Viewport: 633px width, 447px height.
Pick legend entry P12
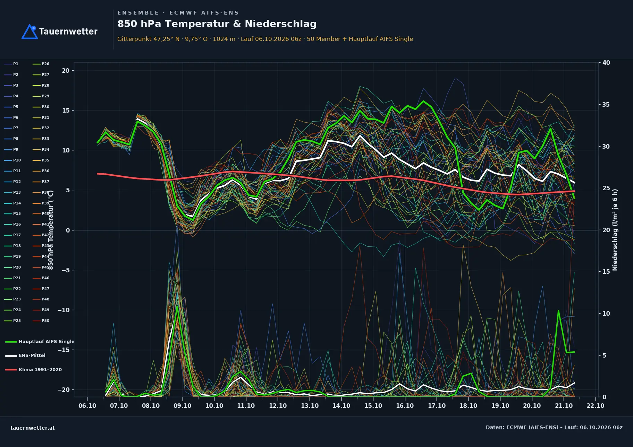click(x=12, y=182)
